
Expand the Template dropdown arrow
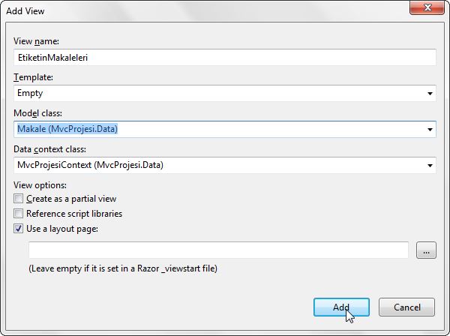(430, 94)
